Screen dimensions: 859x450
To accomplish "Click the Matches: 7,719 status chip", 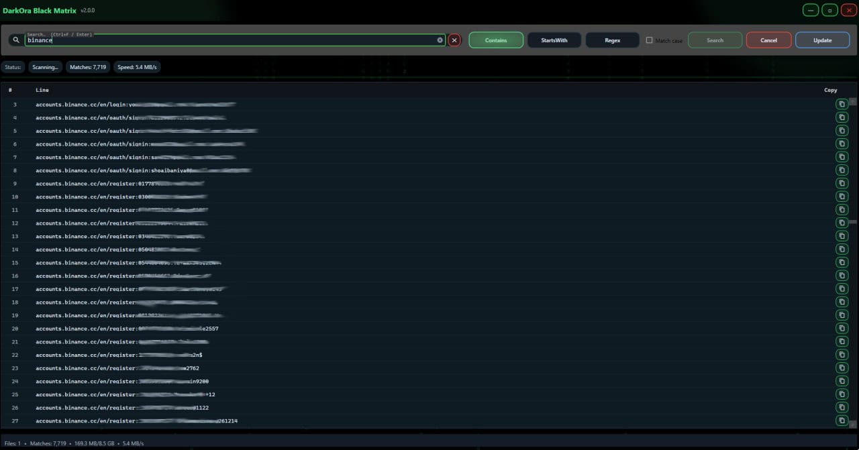I will pyautogui.click(x=87, y=67).
